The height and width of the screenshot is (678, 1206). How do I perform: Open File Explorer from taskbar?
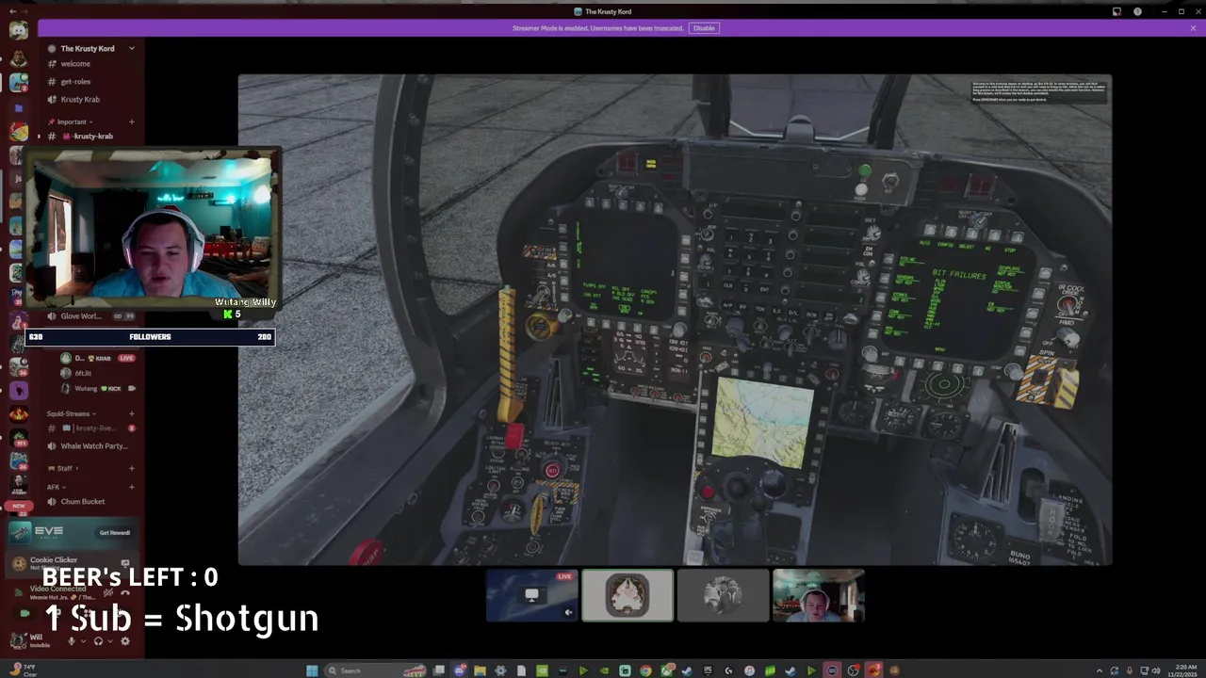point(480,670)
